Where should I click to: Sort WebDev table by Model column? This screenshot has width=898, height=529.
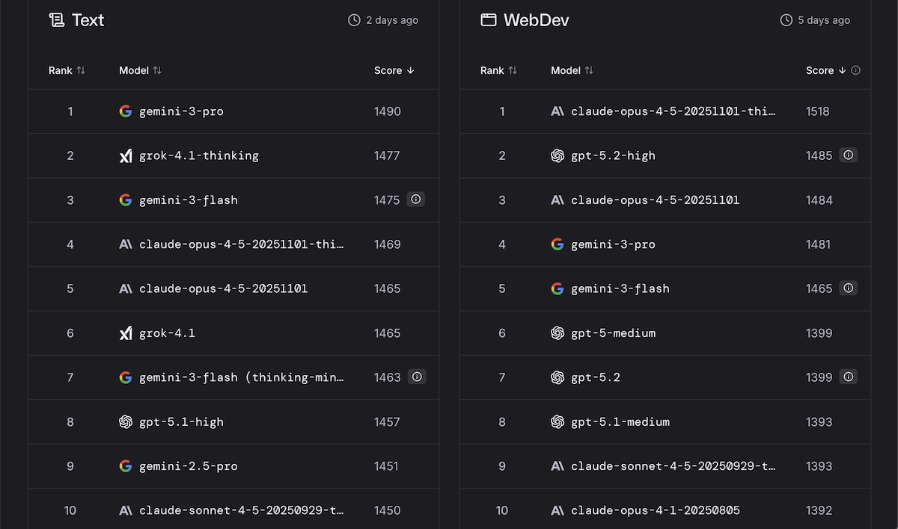pos(589,70)
